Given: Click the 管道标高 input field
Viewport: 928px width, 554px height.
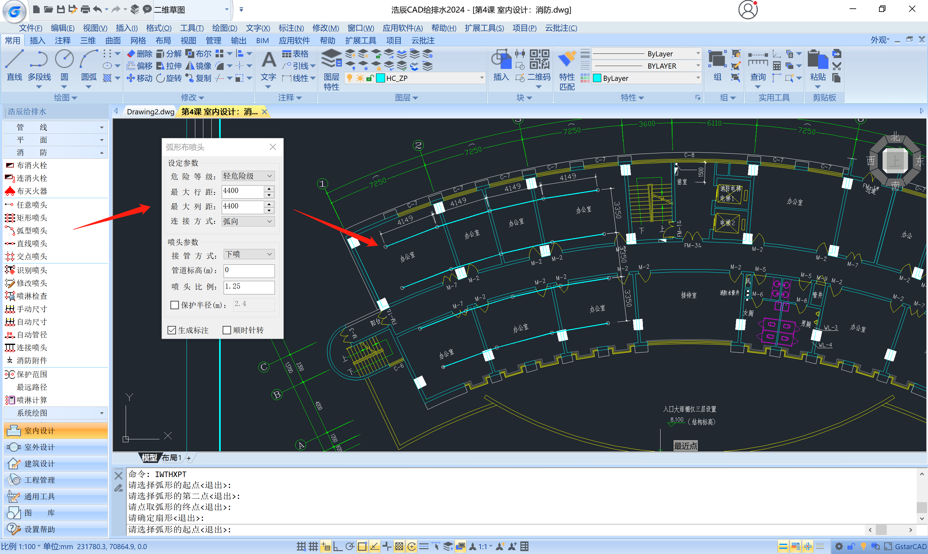Looking at the screenshot, I should point(249,270).
